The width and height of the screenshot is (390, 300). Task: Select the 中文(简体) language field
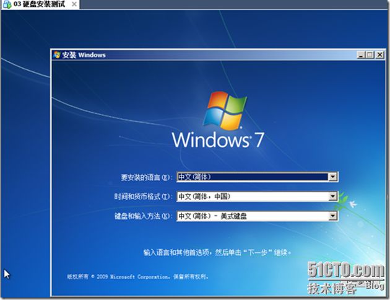click(257, 177)
